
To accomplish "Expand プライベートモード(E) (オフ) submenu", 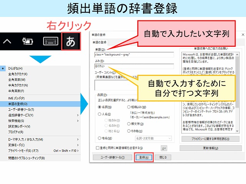I will coord(40,151).
